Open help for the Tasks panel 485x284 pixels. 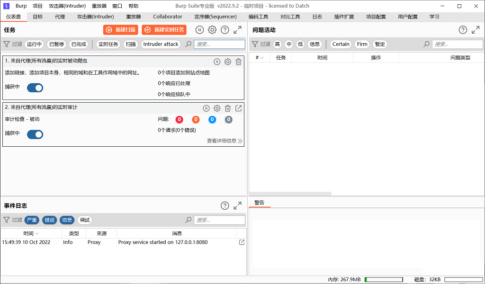coord(225,30)
